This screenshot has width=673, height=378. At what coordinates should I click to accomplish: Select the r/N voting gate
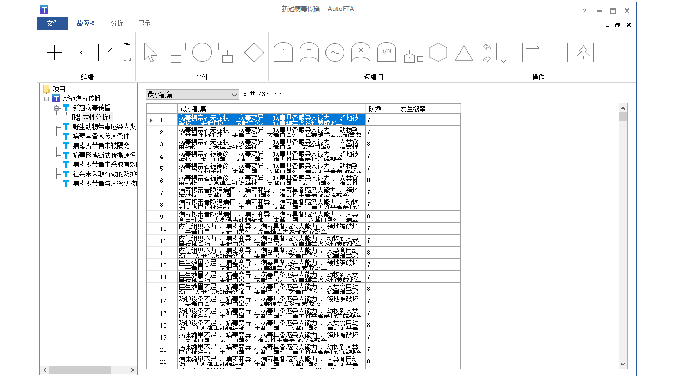[386, 52]
